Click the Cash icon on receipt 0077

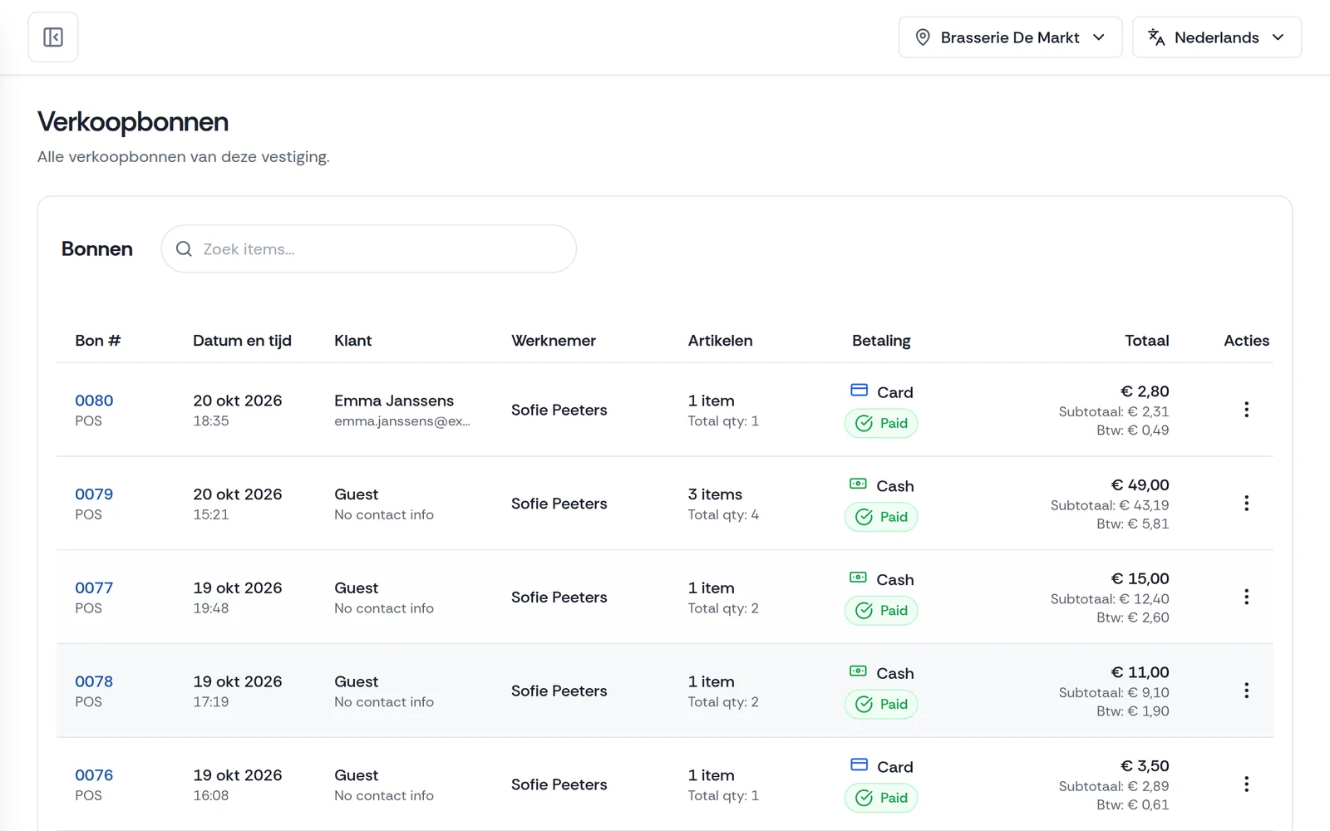(x=859, y=578)
